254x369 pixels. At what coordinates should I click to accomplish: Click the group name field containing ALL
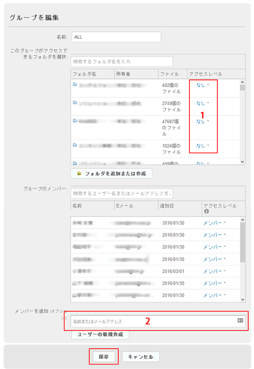(116, 37)
